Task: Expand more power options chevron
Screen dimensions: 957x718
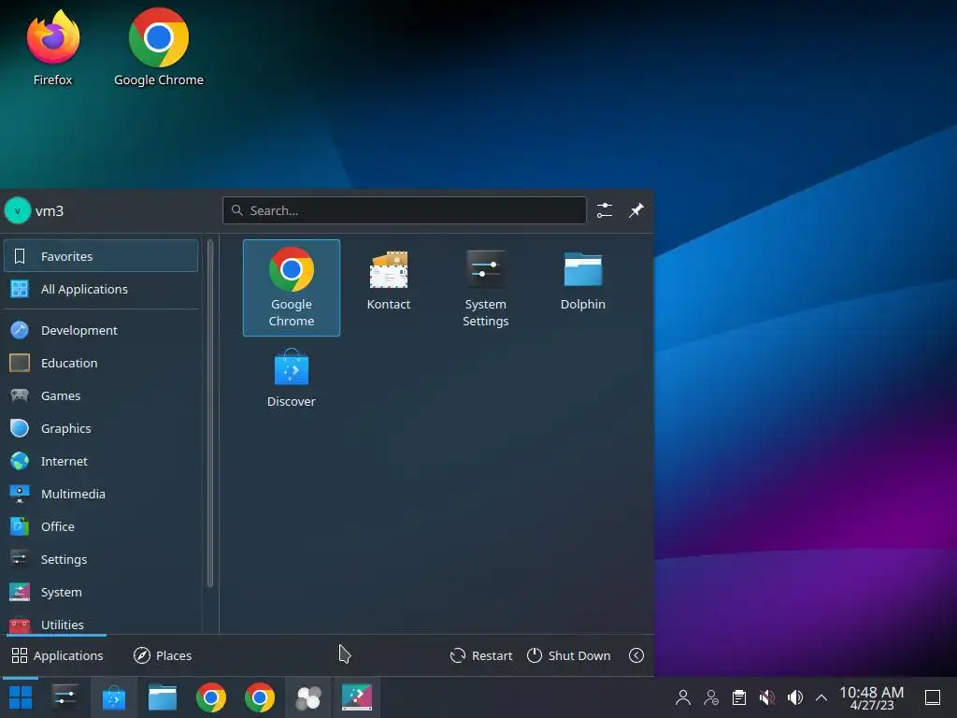Action: (636, 655)
